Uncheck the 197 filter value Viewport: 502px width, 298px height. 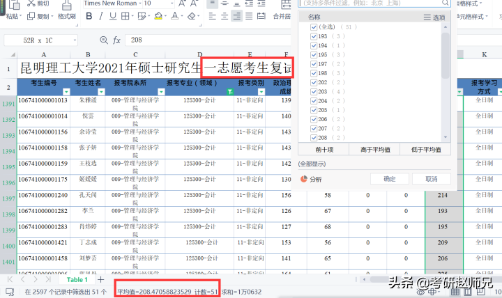[314, 64]
